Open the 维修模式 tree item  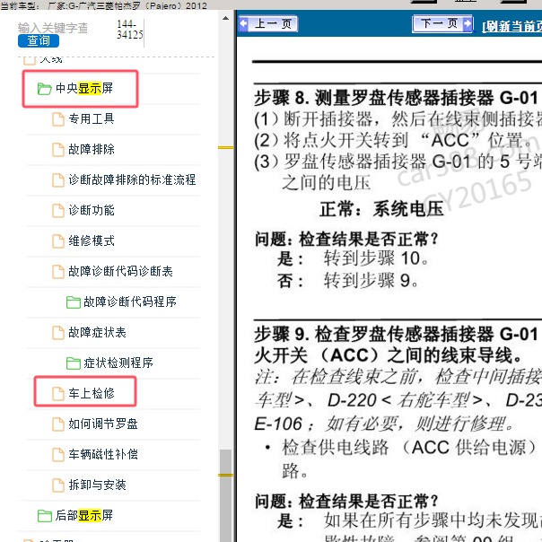pos(92,240)
